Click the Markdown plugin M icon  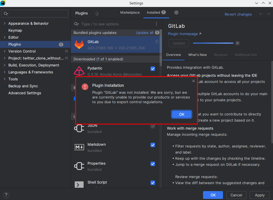(79, 147)
